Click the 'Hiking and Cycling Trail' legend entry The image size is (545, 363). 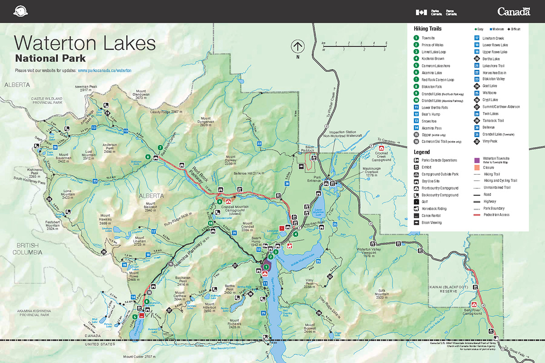click(x=500, y=181)
